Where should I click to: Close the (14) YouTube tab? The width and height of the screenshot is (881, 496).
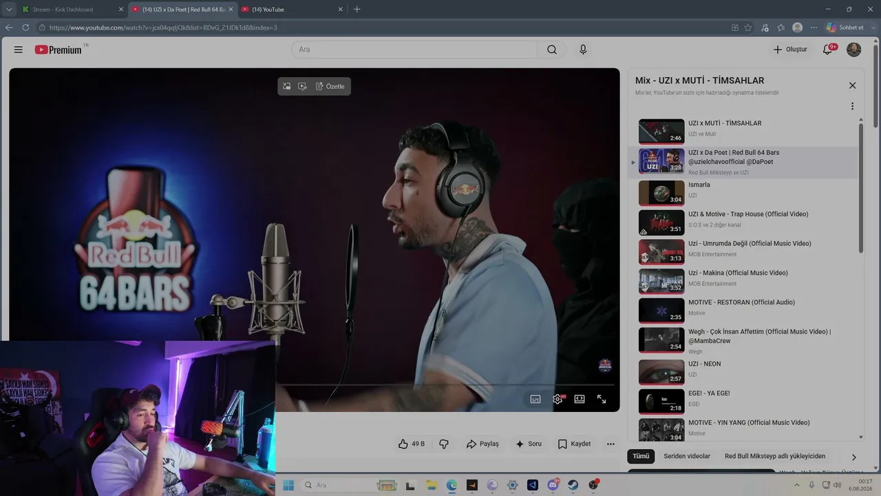340,9
